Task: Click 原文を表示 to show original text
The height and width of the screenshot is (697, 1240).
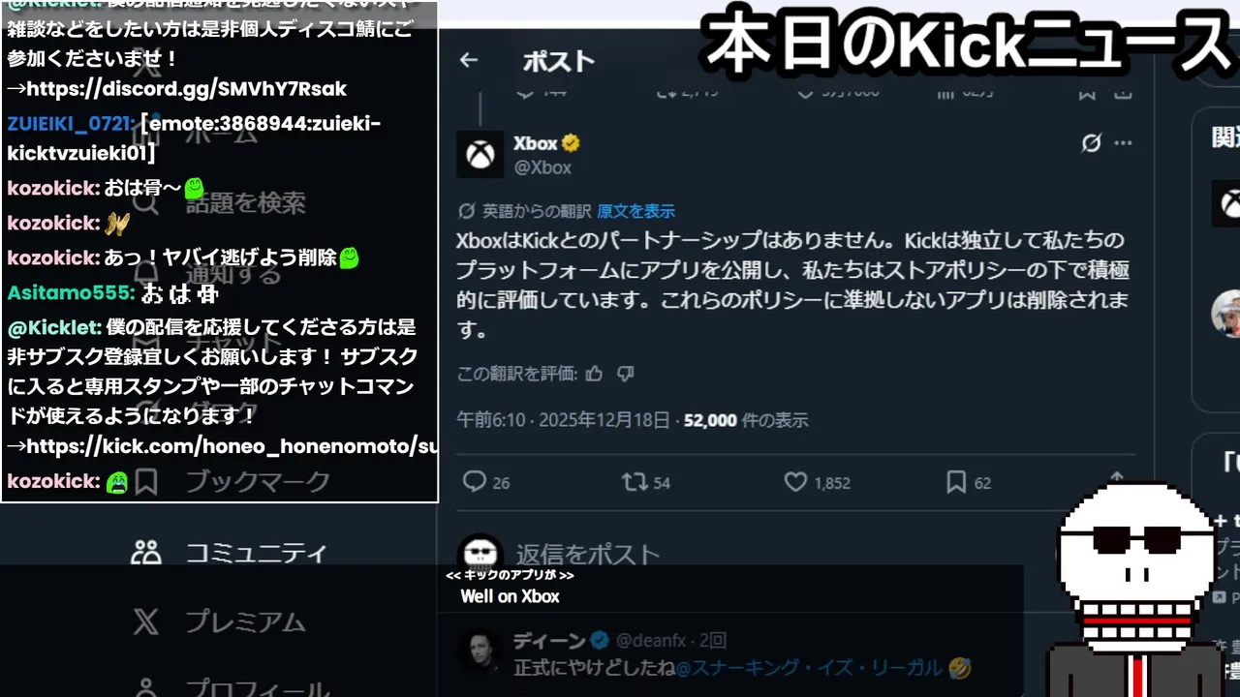Action: click(x=635, y=211)
